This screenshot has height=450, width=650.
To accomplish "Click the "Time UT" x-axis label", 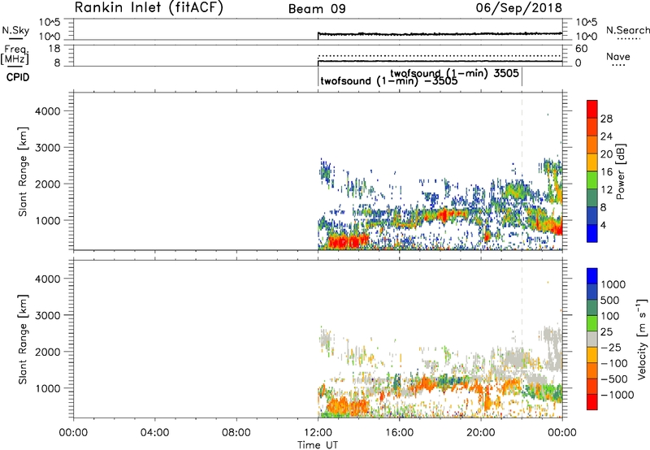I will [318, 445].
